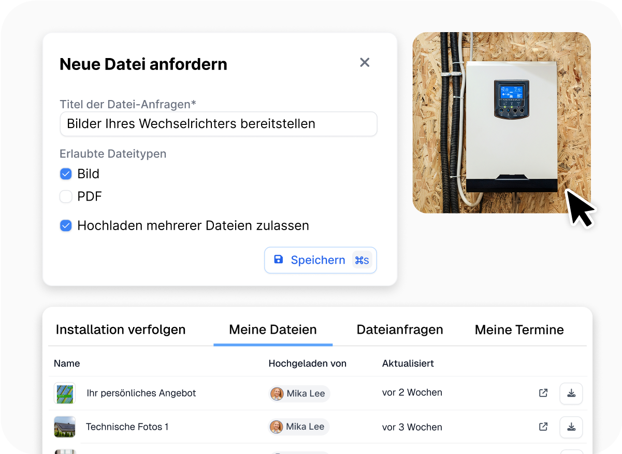Toggle Hochladen mehrerer Dateien zulassen checkbox
Image resolution: width=622 pixels, height=454 pixels.
tap(66, 226)
